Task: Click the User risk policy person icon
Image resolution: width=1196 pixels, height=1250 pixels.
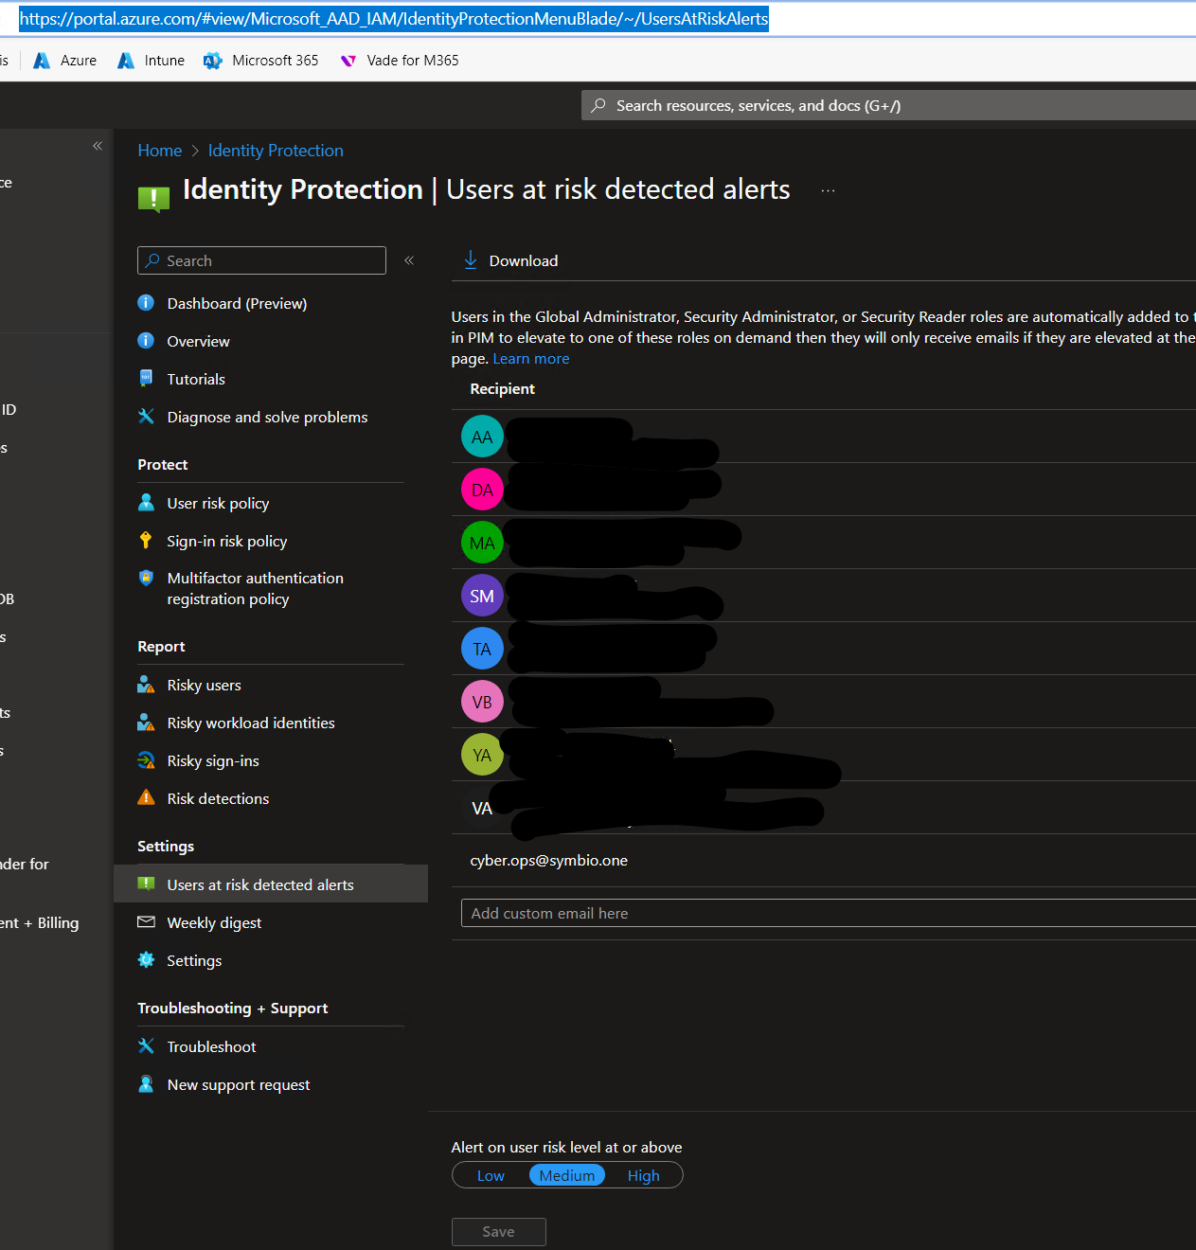Action: pos(146,502)
